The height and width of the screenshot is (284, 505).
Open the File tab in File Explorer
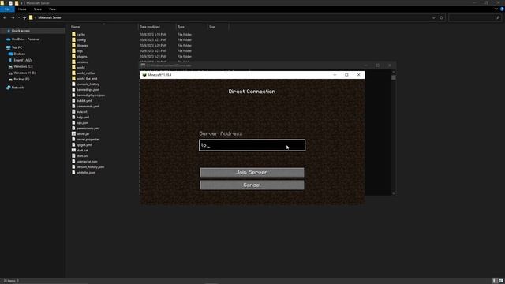pos(7,9)
